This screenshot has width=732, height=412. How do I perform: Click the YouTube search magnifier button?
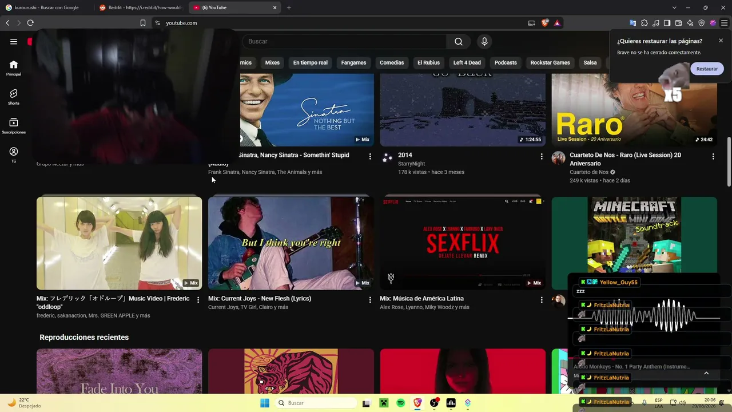459,41
